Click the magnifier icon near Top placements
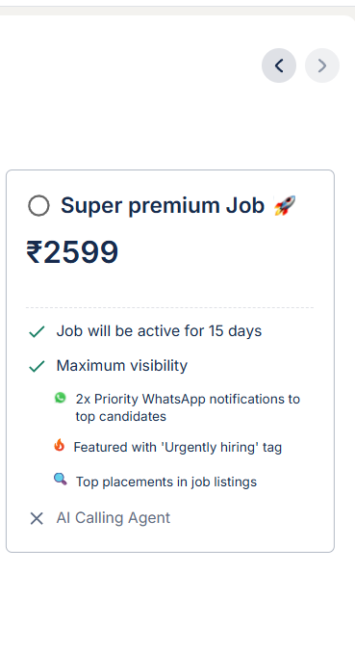355x651 pixels. tap(61, 480)
